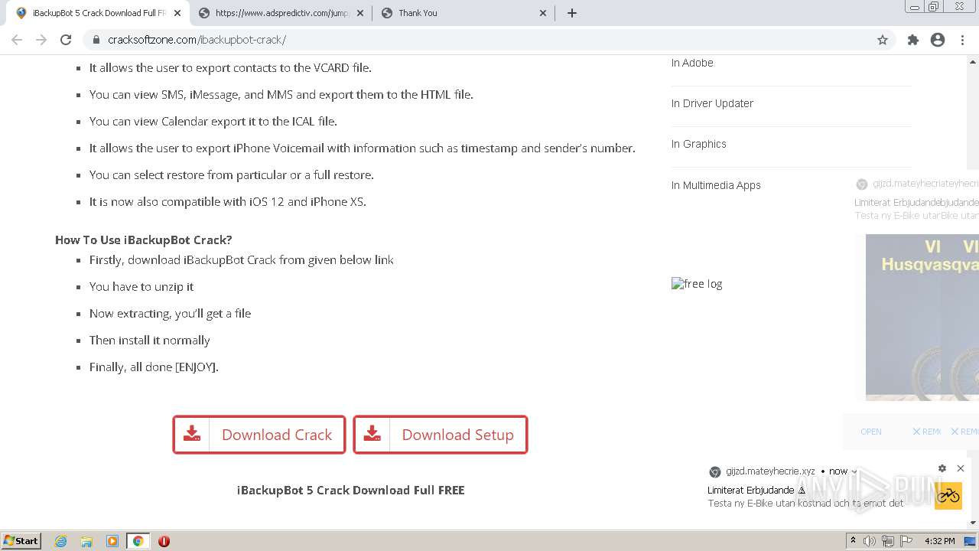The image size is (979, 551).
Task: Close the adspredictiv.com tab
Action: pyautogui.click(x=360, y=13)
